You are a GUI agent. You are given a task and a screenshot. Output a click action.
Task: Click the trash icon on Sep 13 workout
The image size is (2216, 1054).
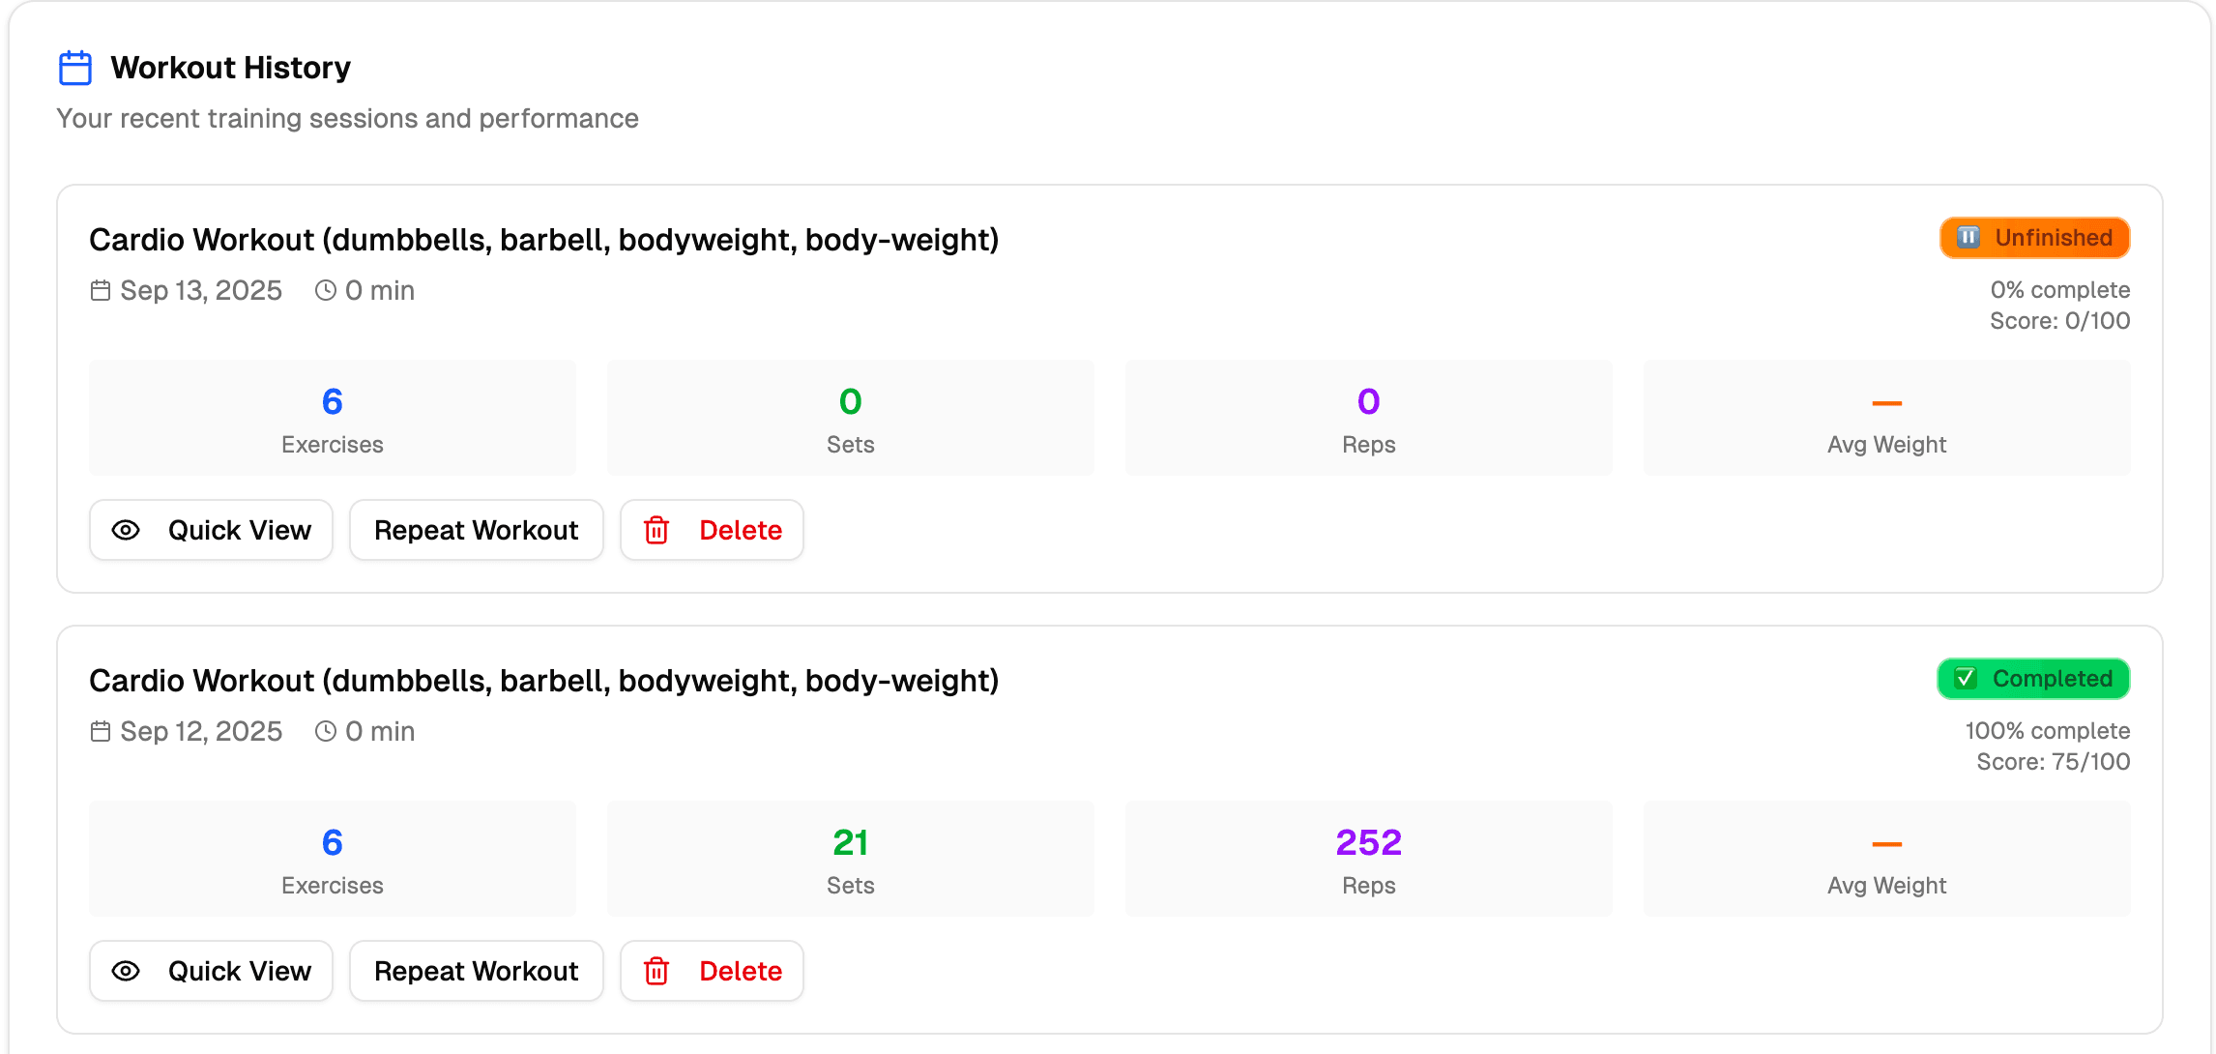[x=656, y=530]
